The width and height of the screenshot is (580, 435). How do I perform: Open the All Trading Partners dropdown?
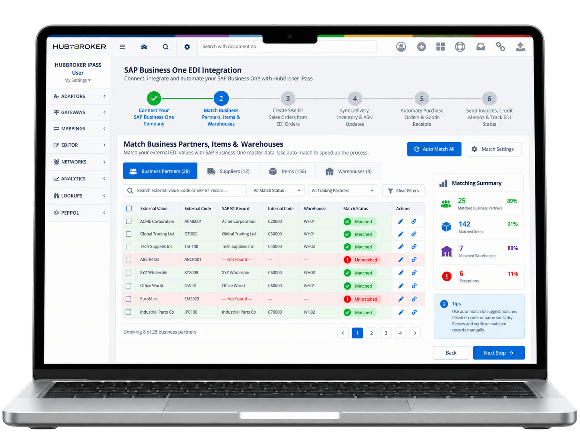tap(343, 191)
